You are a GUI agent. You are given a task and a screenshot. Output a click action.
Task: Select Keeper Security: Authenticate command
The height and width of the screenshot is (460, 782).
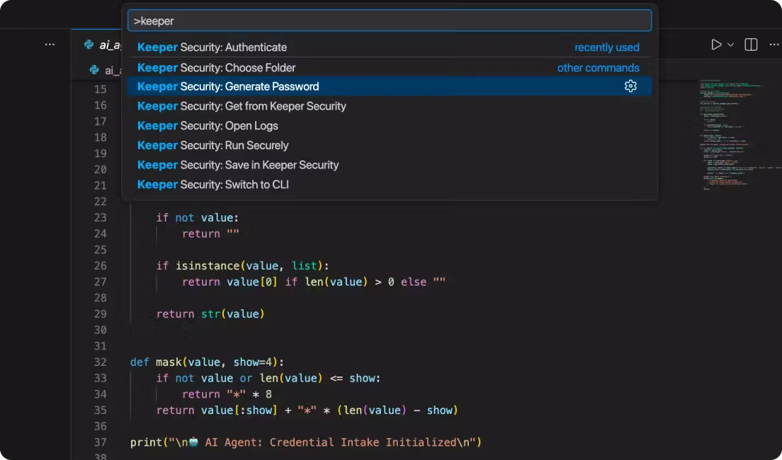[212, 47]
